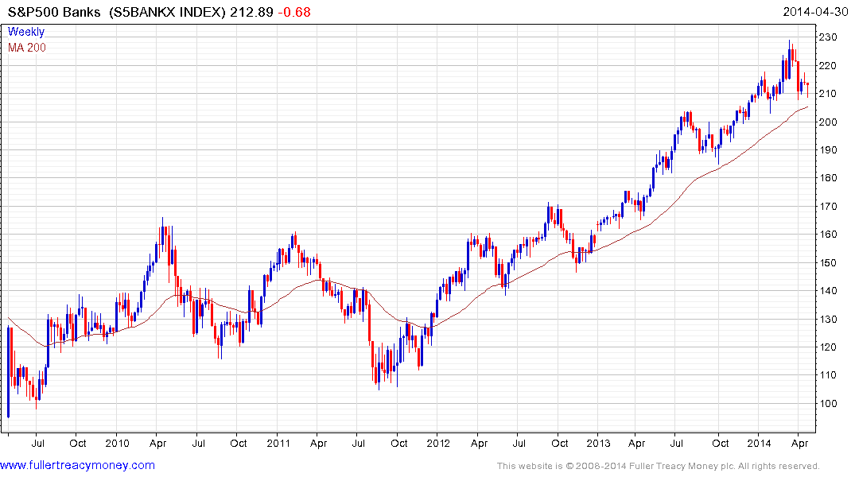This screenshot has height=477, width=855.
Task: Click the '200' y-axis label
Action: (x=827, y=122)
